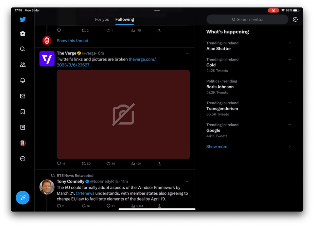This screenshot has height=226, width=314.
Task: Open Direct Messages envelope icon
Action: (x=22, y=96)
